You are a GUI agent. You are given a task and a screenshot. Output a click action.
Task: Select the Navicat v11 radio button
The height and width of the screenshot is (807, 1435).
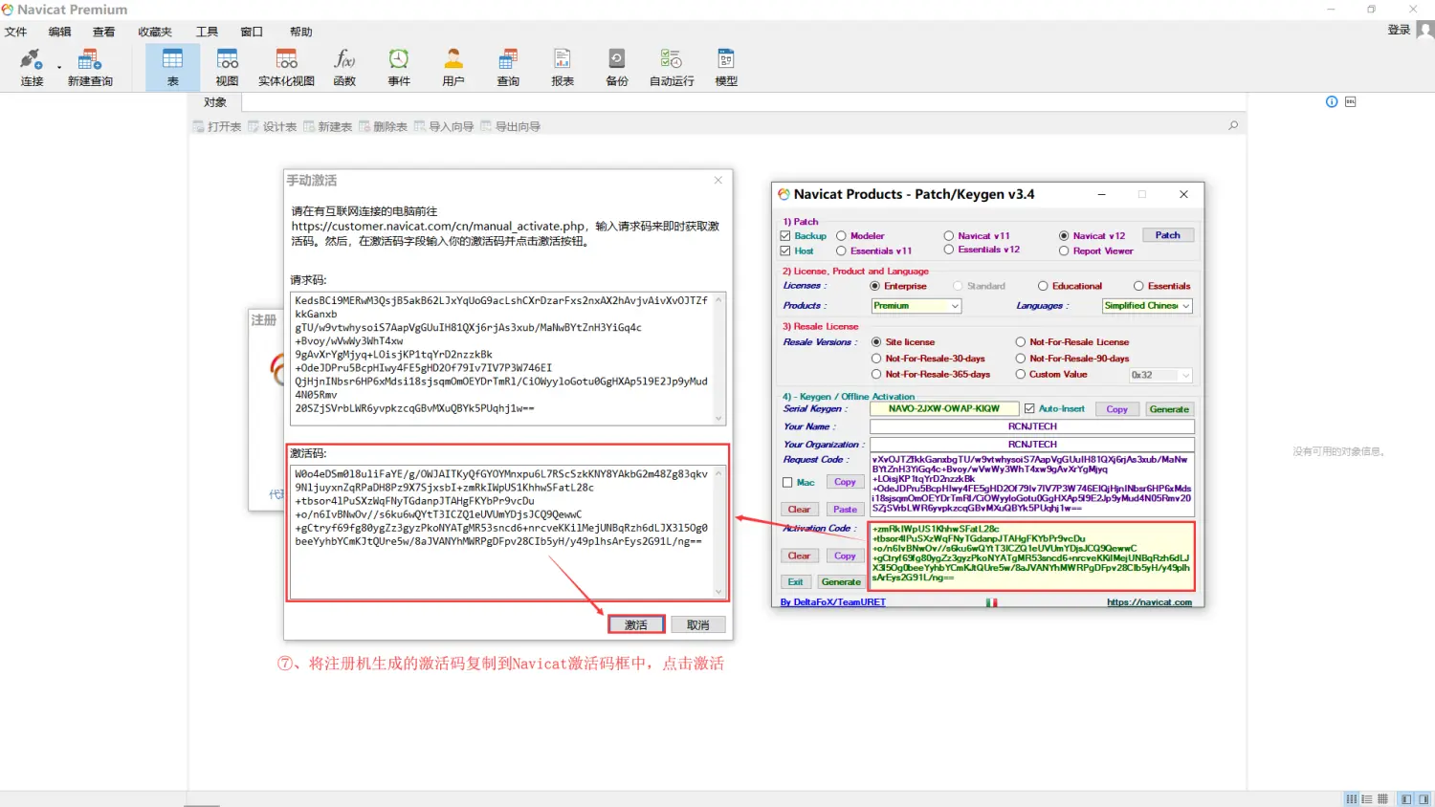949,236
